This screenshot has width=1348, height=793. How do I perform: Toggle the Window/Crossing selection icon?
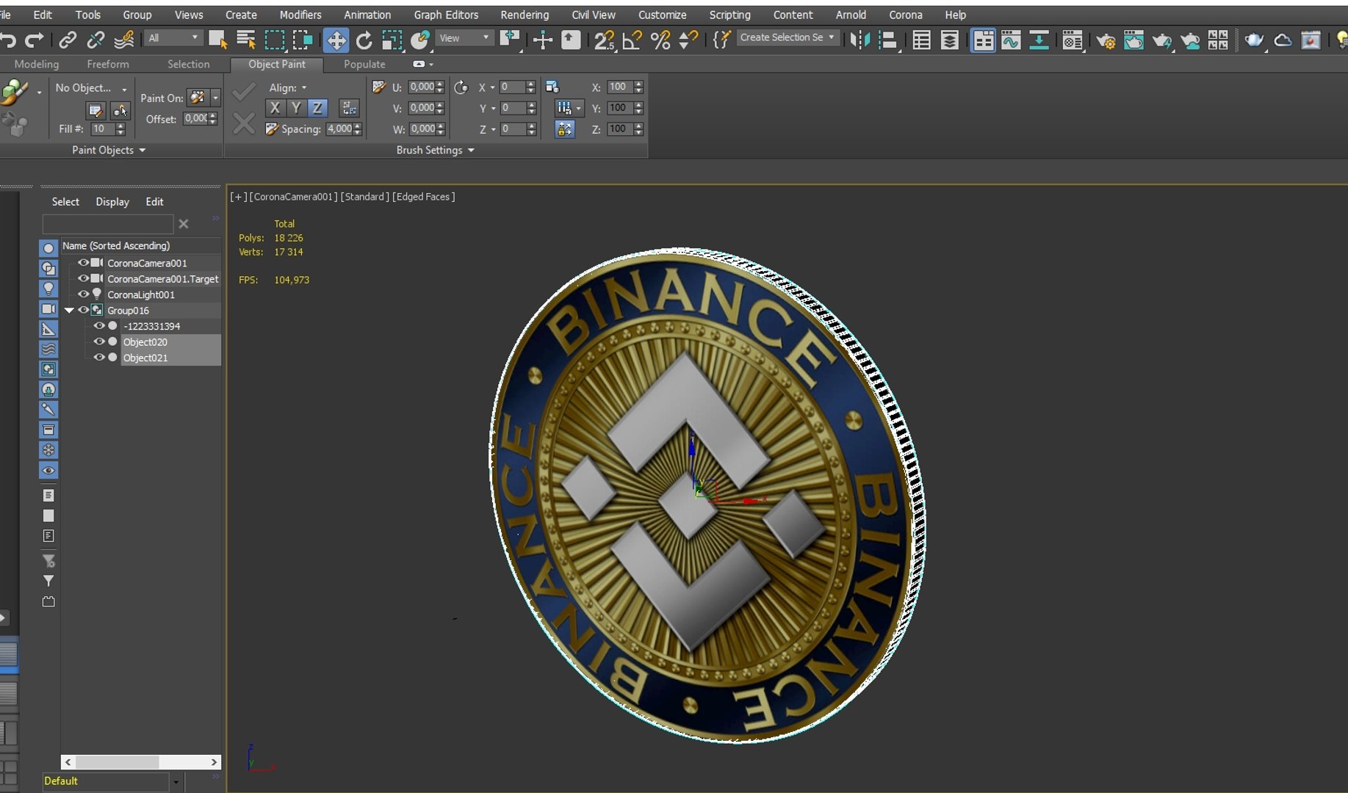click(x=302, y=40)
